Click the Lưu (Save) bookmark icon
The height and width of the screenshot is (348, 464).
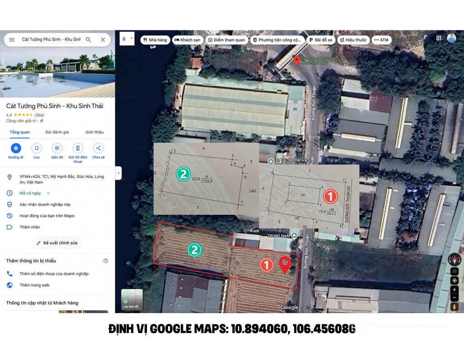tap(37, 148)
